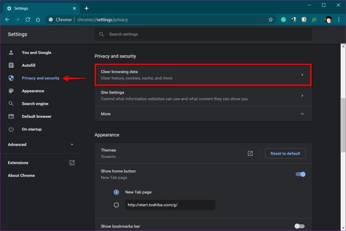Open a new tab with the plus icon

click(86, 8)
